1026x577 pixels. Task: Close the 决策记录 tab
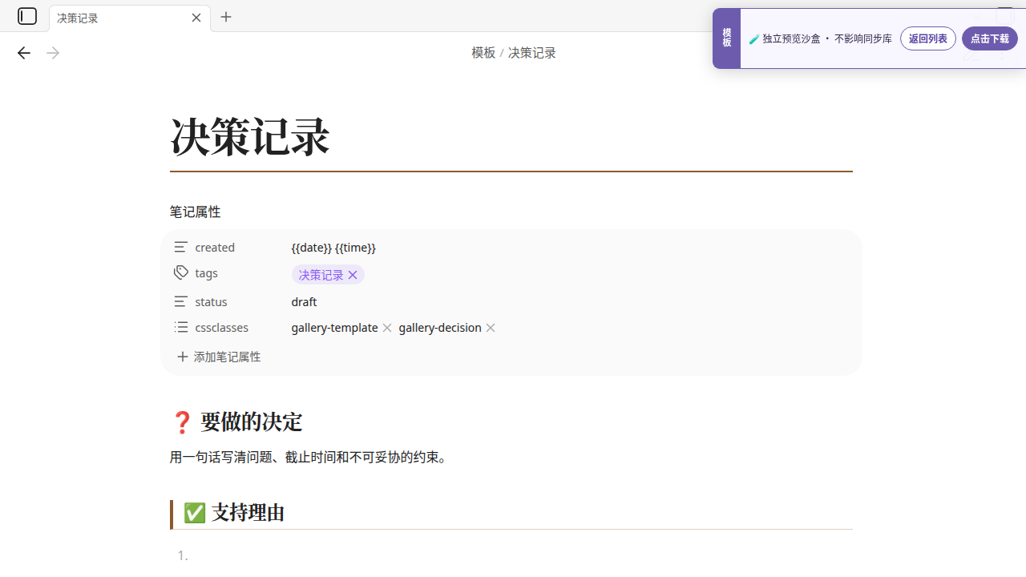[x=196, y=18]
